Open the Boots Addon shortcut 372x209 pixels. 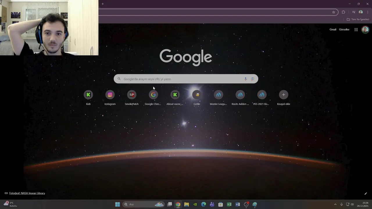pyautogui.click(x=240, y=98)
